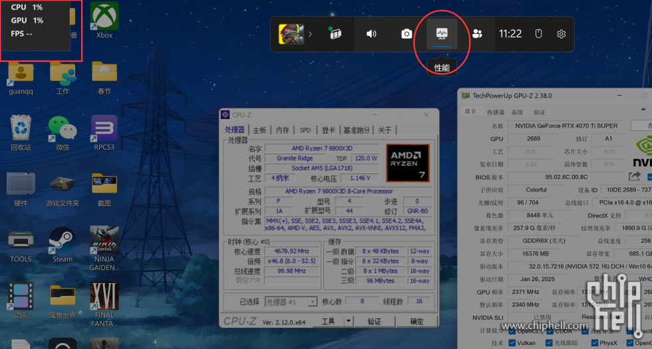652x349 pixels.
Task: Toggle the 光线跟踪 checkbox in GPU-Z
Action: click(550, 343)
